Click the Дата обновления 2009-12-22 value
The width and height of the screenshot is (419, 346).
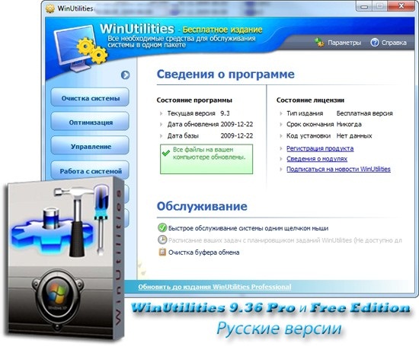pos(236,124)
